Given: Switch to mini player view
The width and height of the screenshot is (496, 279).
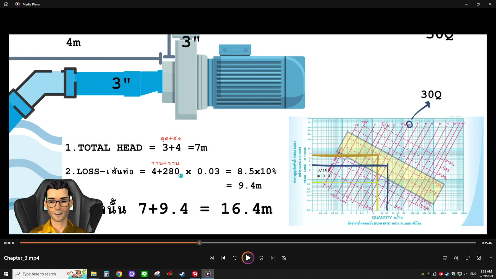Looking at the screenshot, I should point(479,258).
